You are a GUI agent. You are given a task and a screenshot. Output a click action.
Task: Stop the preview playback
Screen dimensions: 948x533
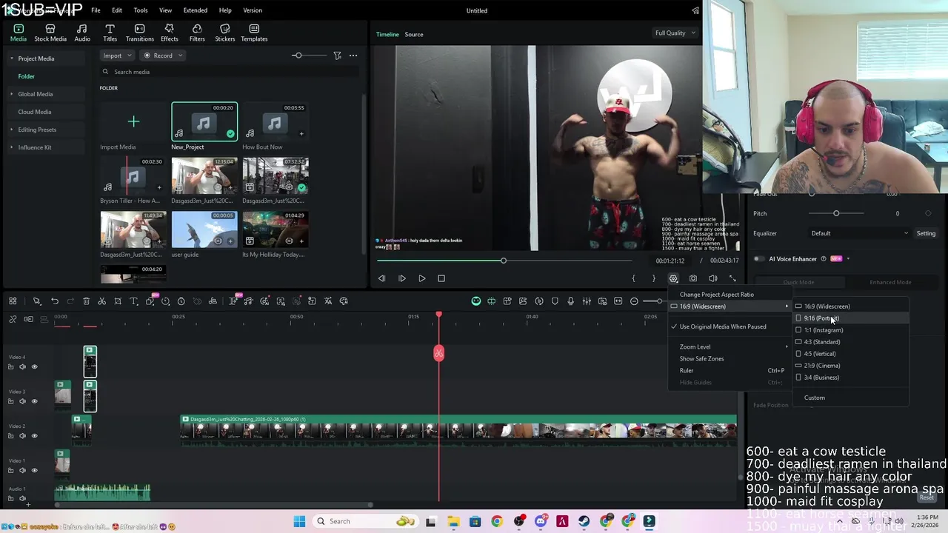[x=441, y=278]
